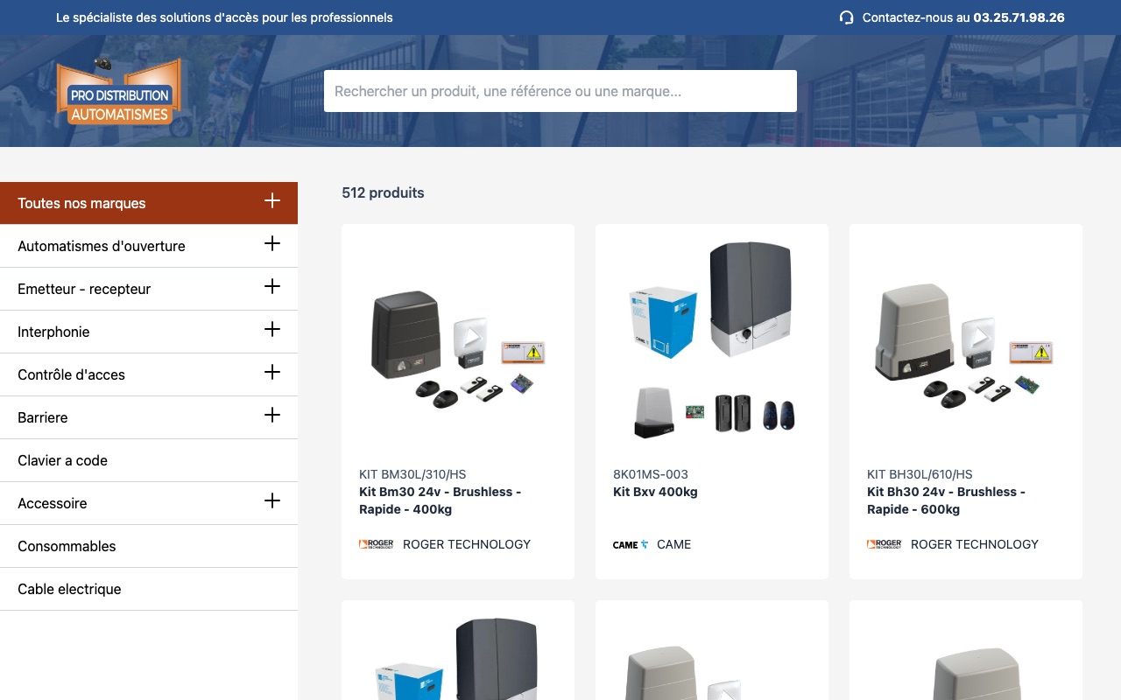The image size is (1121, 700).
Task: Focus the product search field
Action: pyautogui.click(x=560, y=91)
